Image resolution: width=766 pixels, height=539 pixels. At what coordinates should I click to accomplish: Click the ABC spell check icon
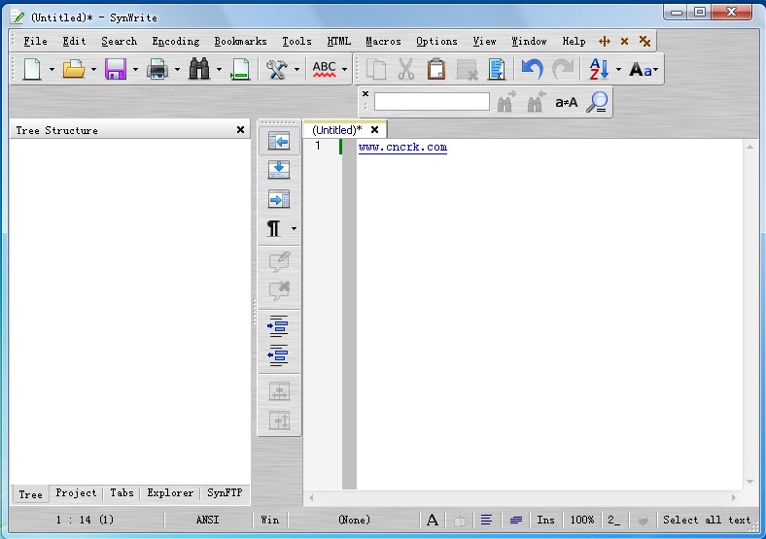[x=324, y=69]
